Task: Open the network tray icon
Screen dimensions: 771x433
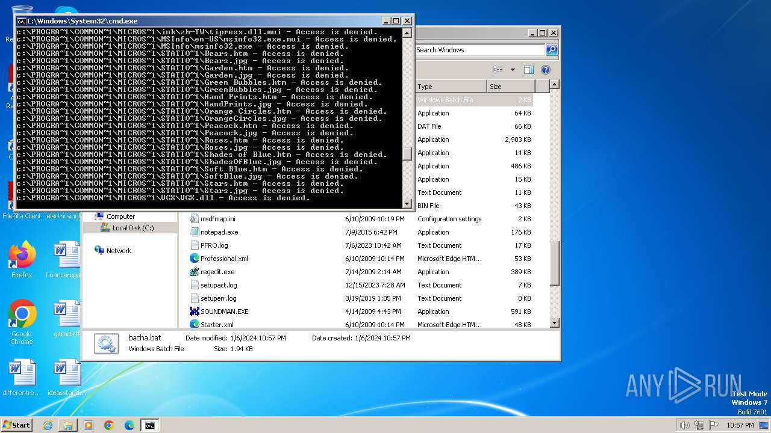Action: [x=699, y=425]
